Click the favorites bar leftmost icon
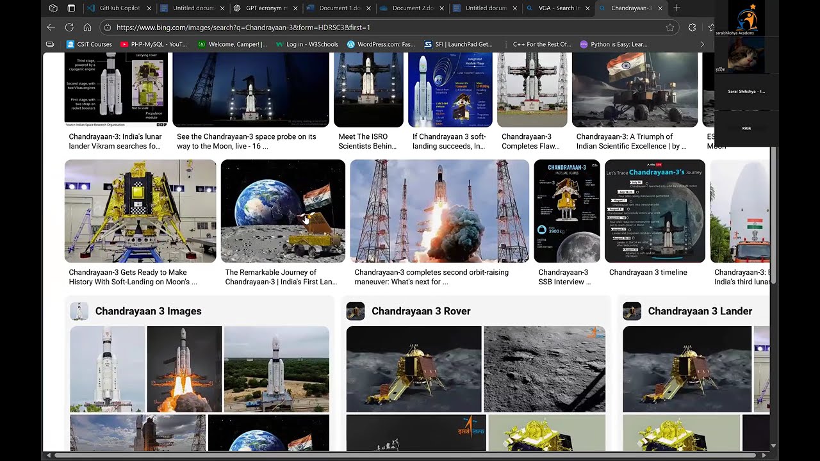The height and width of the screenshot is (461, 820). point(50,44)
